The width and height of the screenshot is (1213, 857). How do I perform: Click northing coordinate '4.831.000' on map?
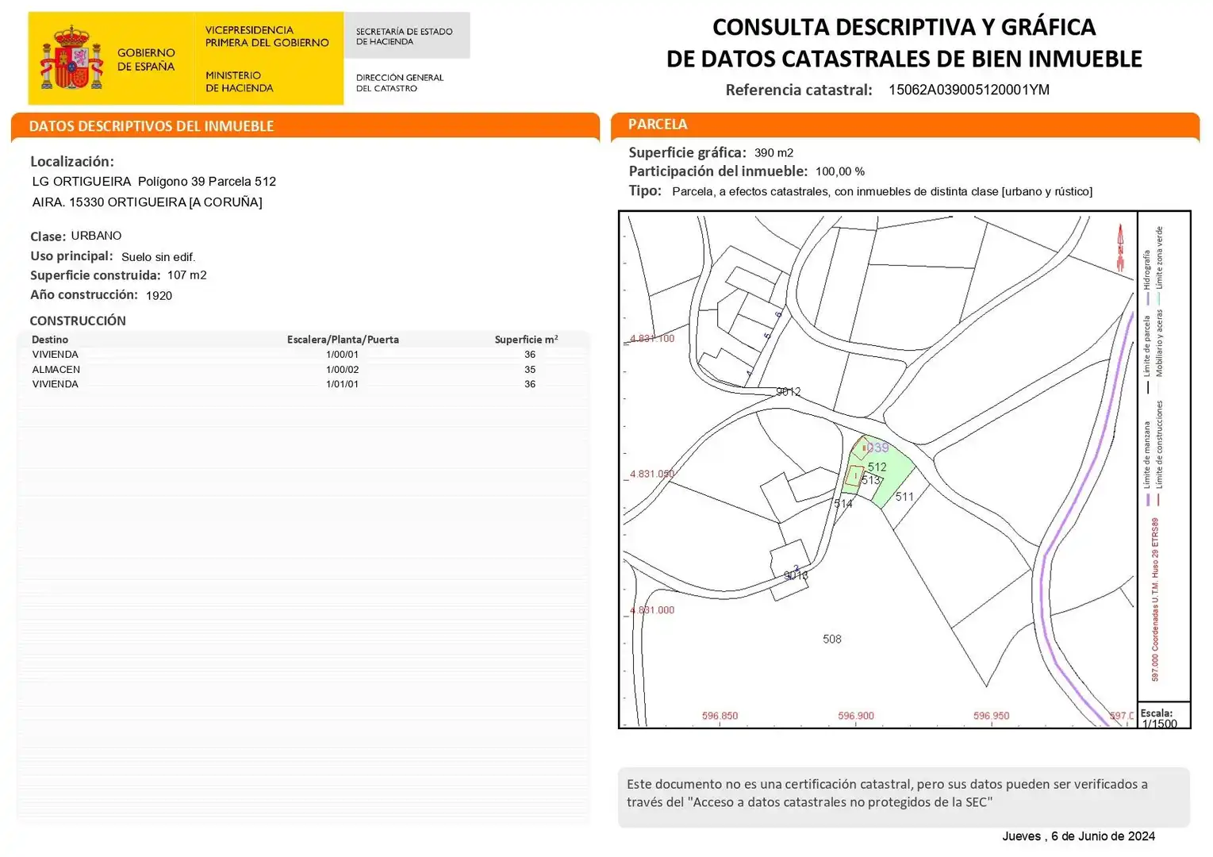coord(652,610)
